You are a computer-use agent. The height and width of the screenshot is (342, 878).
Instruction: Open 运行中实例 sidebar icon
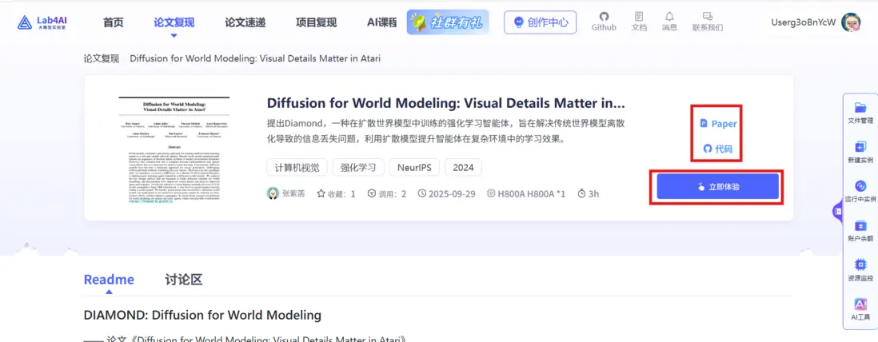point(860,191)
